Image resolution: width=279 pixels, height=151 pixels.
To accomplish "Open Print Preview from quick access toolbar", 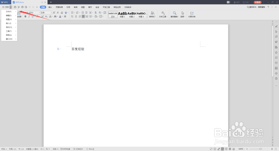I will coord(26,7).
